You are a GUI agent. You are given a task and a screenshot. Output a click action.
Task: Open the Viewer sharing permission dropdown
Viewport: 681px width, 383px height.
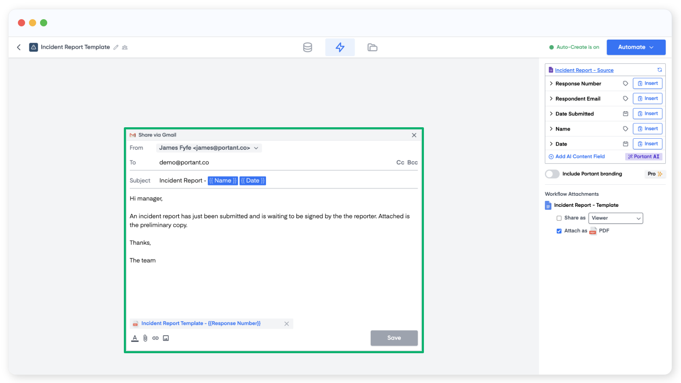(x=615, y=218)
